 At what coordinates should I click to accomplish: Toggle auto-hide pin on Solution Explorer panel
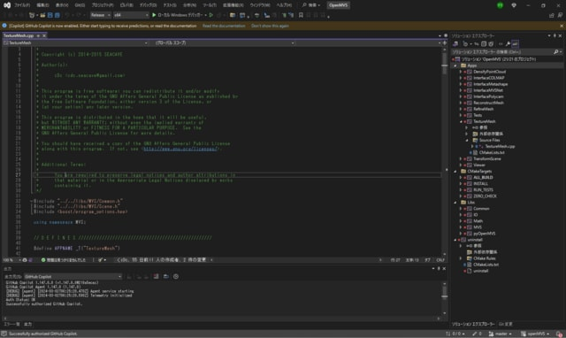[x=555, y=35]
